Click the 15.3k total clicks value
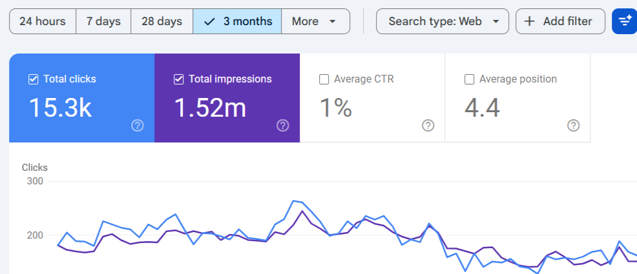Image resolution: width=637 pixels, height=274 pixels. point(60,108)
